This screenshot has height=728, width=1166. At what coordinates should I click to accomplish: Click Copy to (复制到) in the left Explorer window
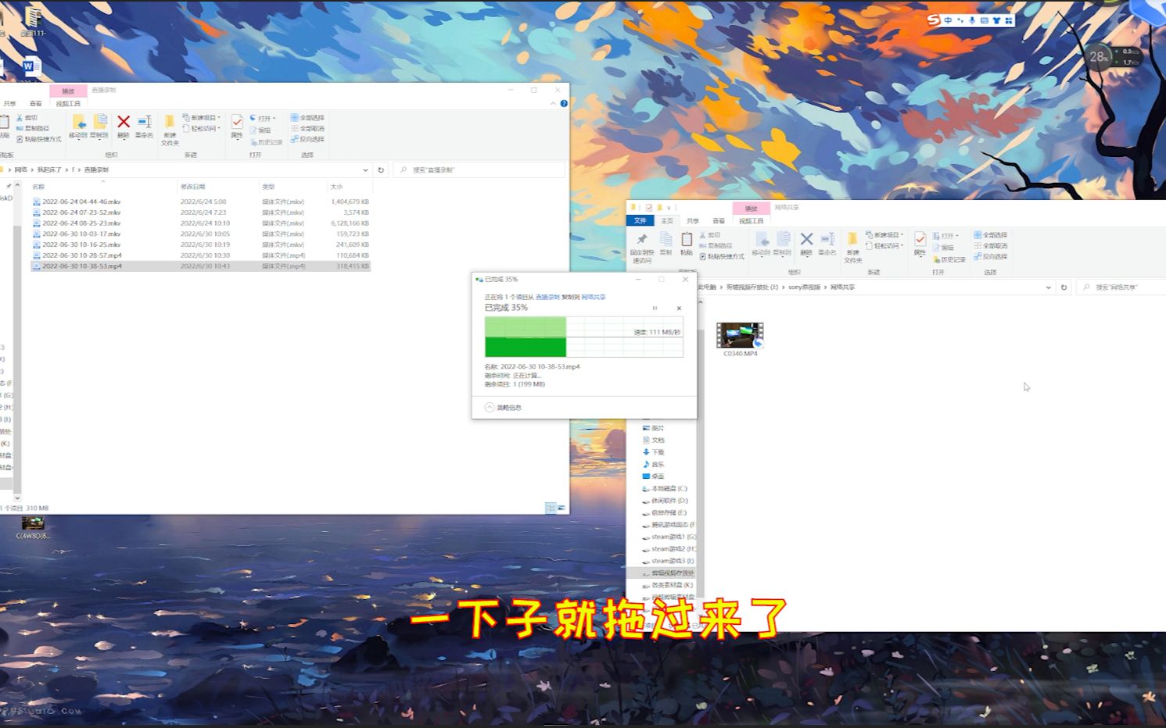(x=99, y=127)
